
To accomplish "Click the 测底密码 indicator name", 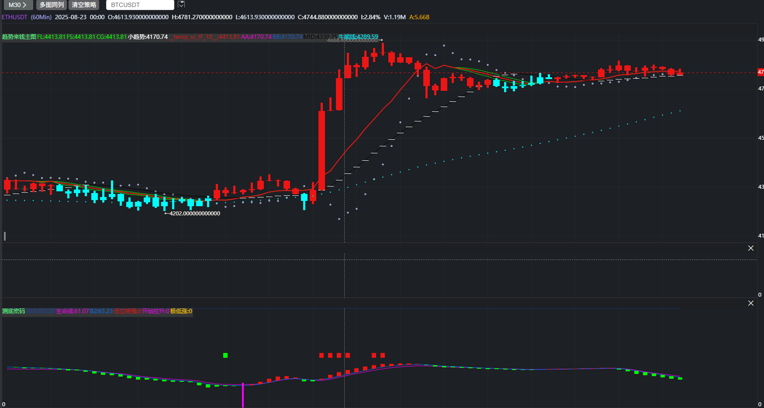I will (14, 311).
